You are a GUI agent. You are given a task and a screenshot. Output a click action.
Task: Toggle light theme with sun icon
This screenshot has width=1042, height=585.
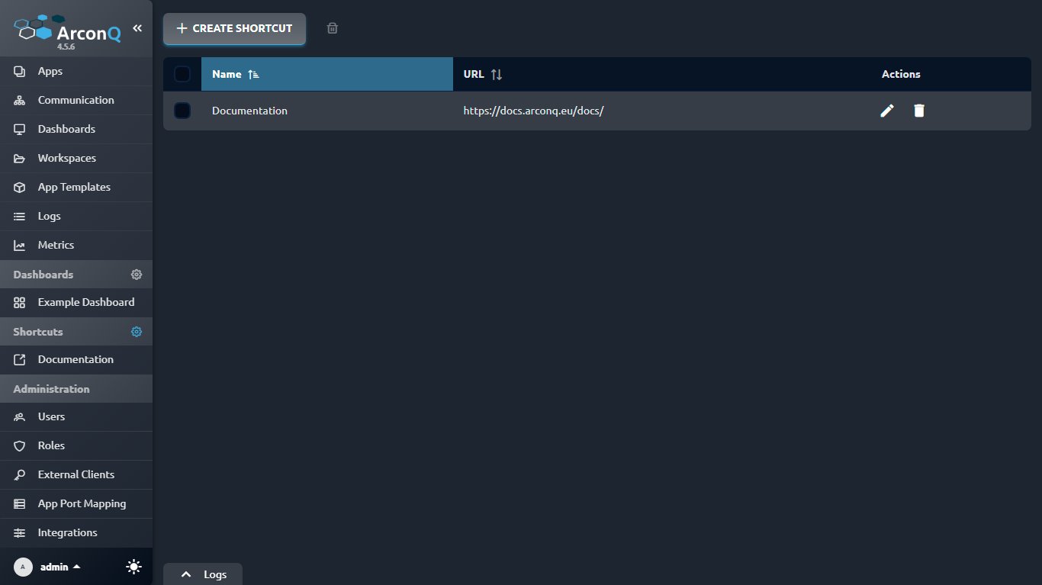[x=134, y=567]
